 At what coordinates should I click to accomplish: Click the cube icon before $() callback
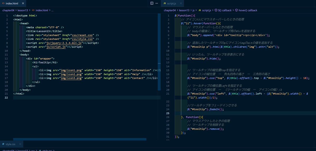pyautogui.click(x=216, y=10)
